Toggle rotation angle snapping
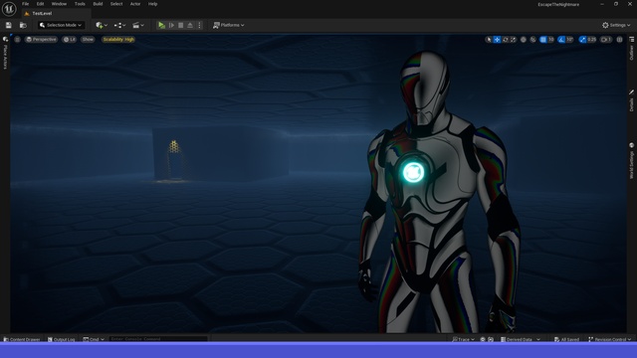 point(561,40)
